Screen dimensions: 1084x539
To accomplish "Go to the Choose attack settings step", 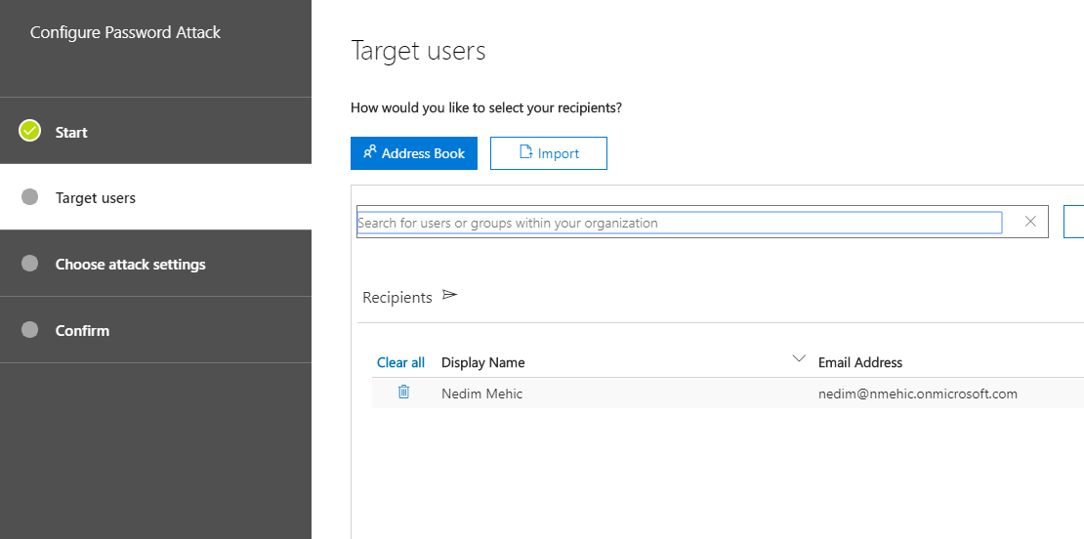I will (130, 265).
